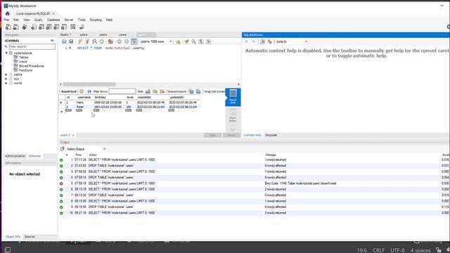Select the Peter cell in result grid
This screenshot has width=450, height=253.
pos(80,107)
